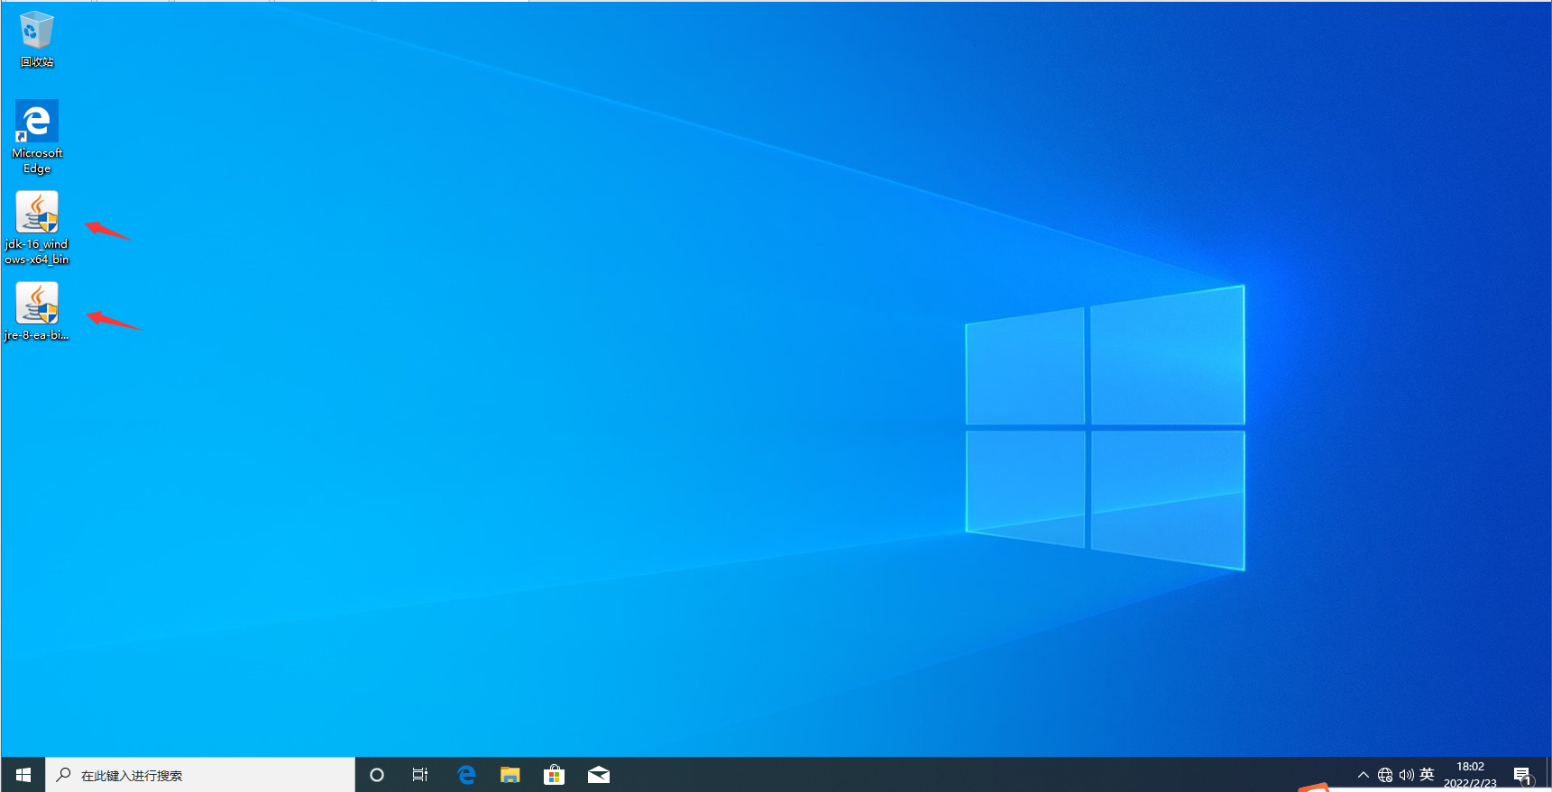Switch the input language indicator 英

click(1427, 775)
